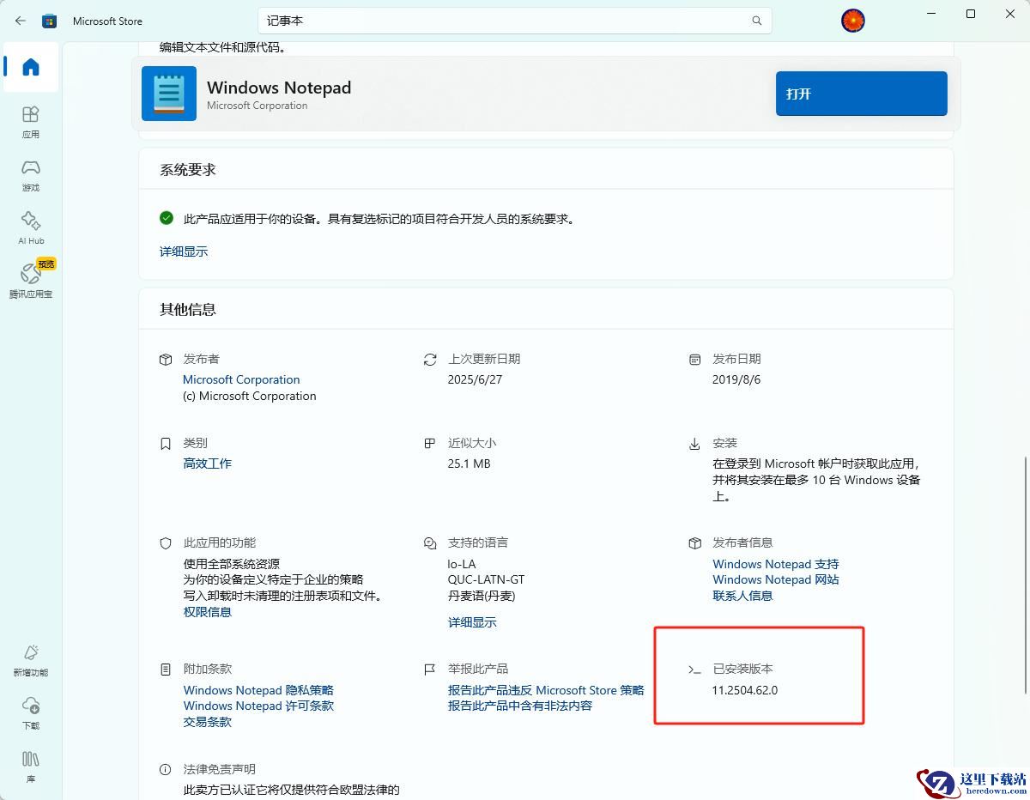This screenshot has height=800, width=1030.
Task: Click the 发布日期 calendar icon
Action: pyautogui.click(x=695, y=359)
